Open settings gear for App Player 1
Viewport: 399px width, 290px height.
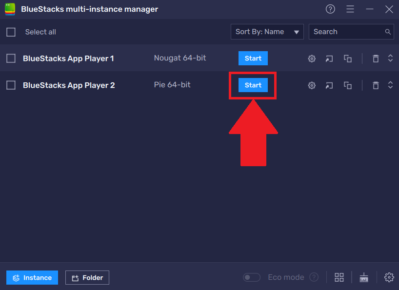click(x=312, y=58)
